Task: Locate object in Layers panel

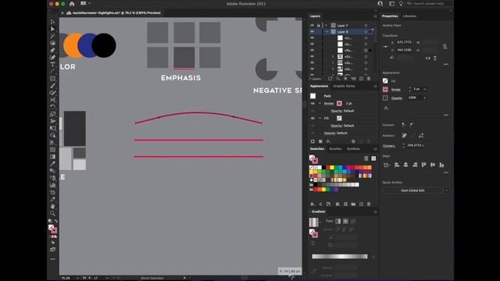Action: tap(337, 78)
